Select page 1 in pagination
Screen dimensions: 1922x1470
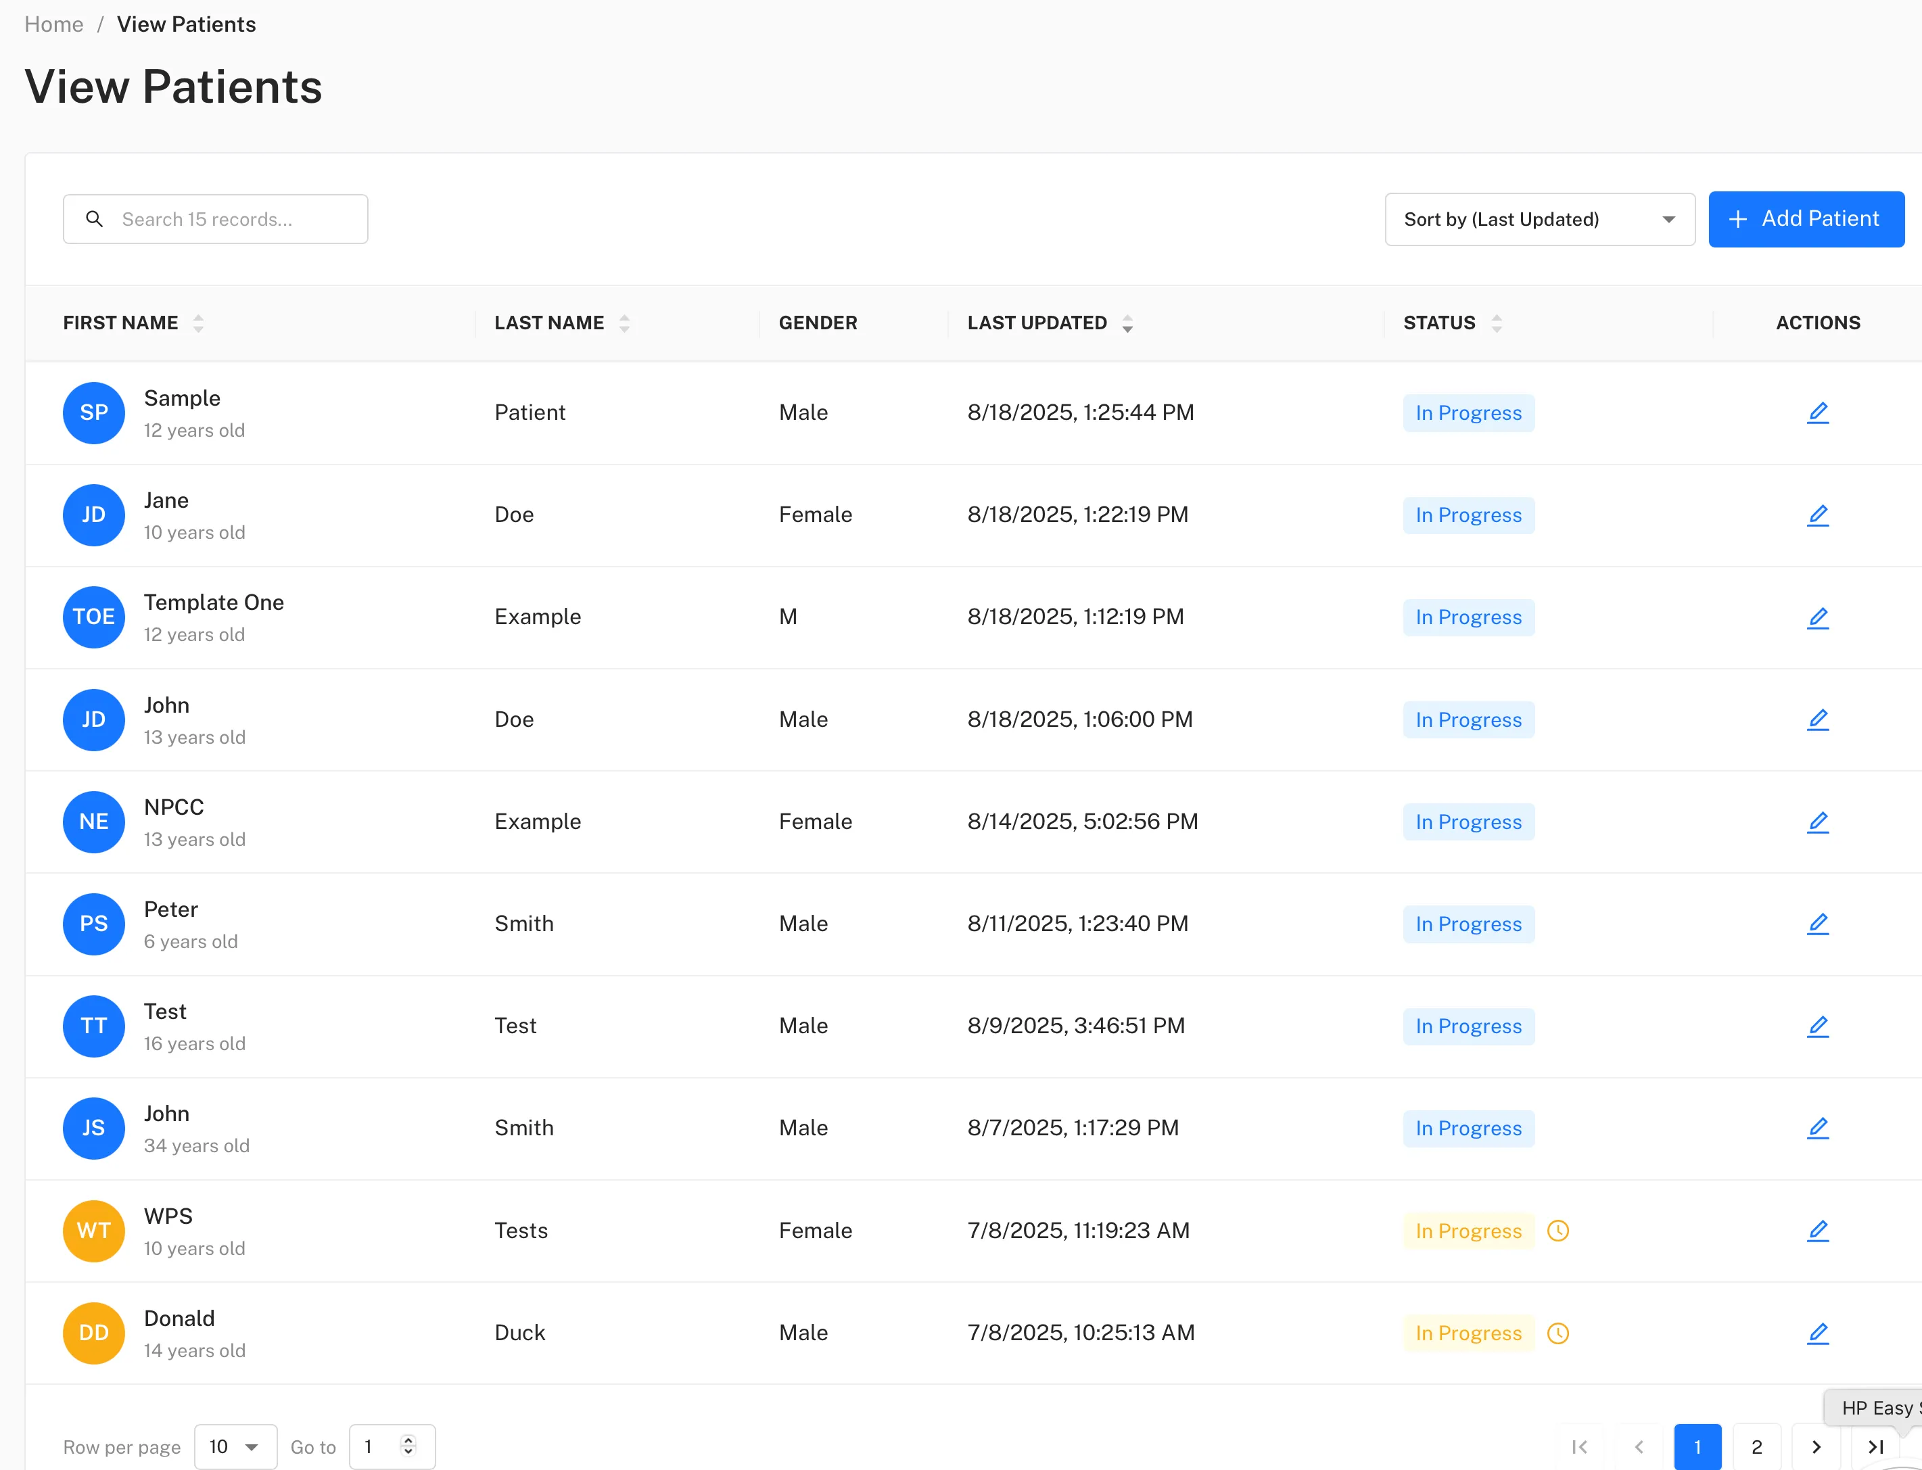click(x=1697, y=1447)
